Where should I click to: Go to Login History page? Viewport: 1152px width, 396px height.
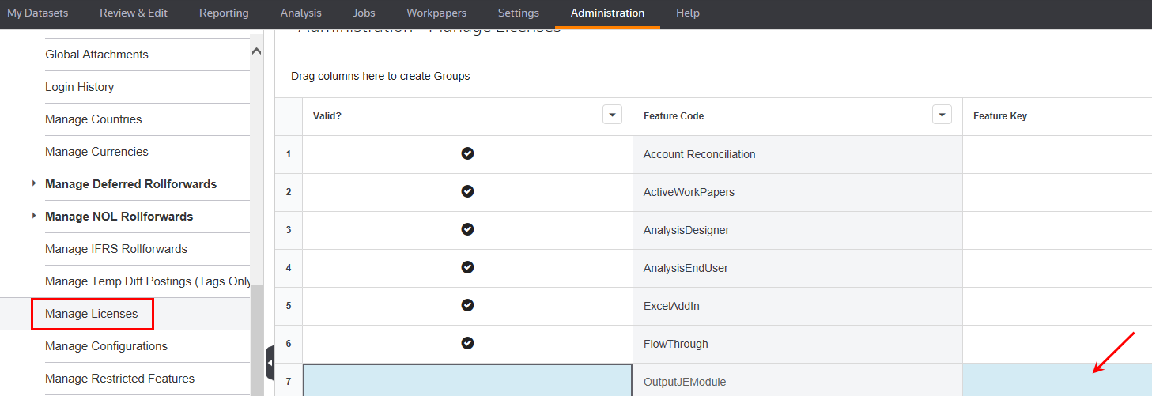click(80, 87)
